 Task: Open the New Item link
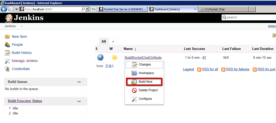(x=19, y=37)
